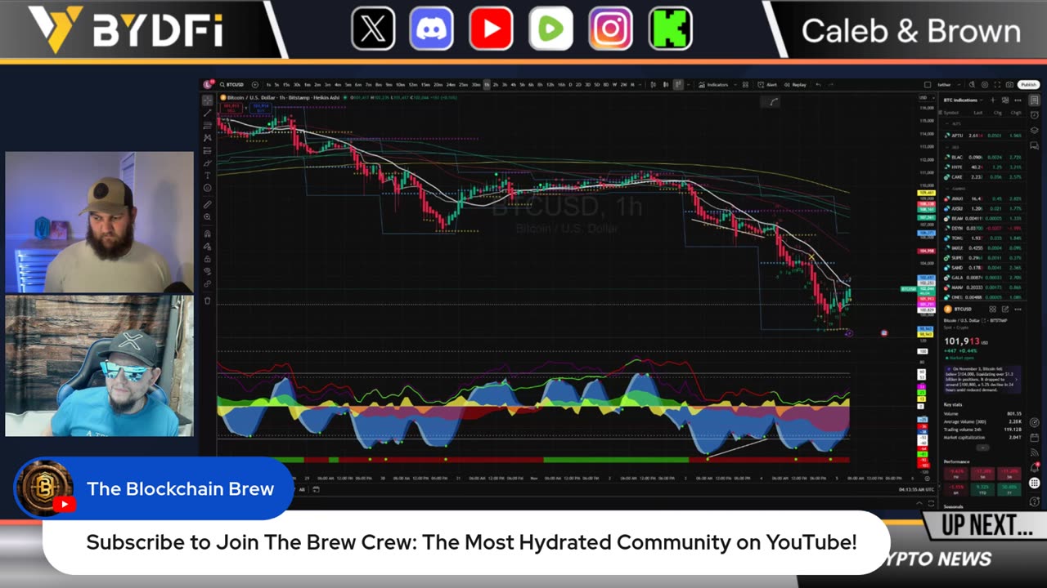Select APTU row in watchlist
The width and height of the screenshot is (1047, 588).
(x=982, y=136)
